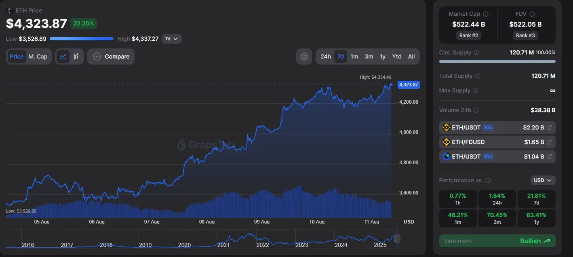Click the $28.38 B volume value

pos(543,110)
